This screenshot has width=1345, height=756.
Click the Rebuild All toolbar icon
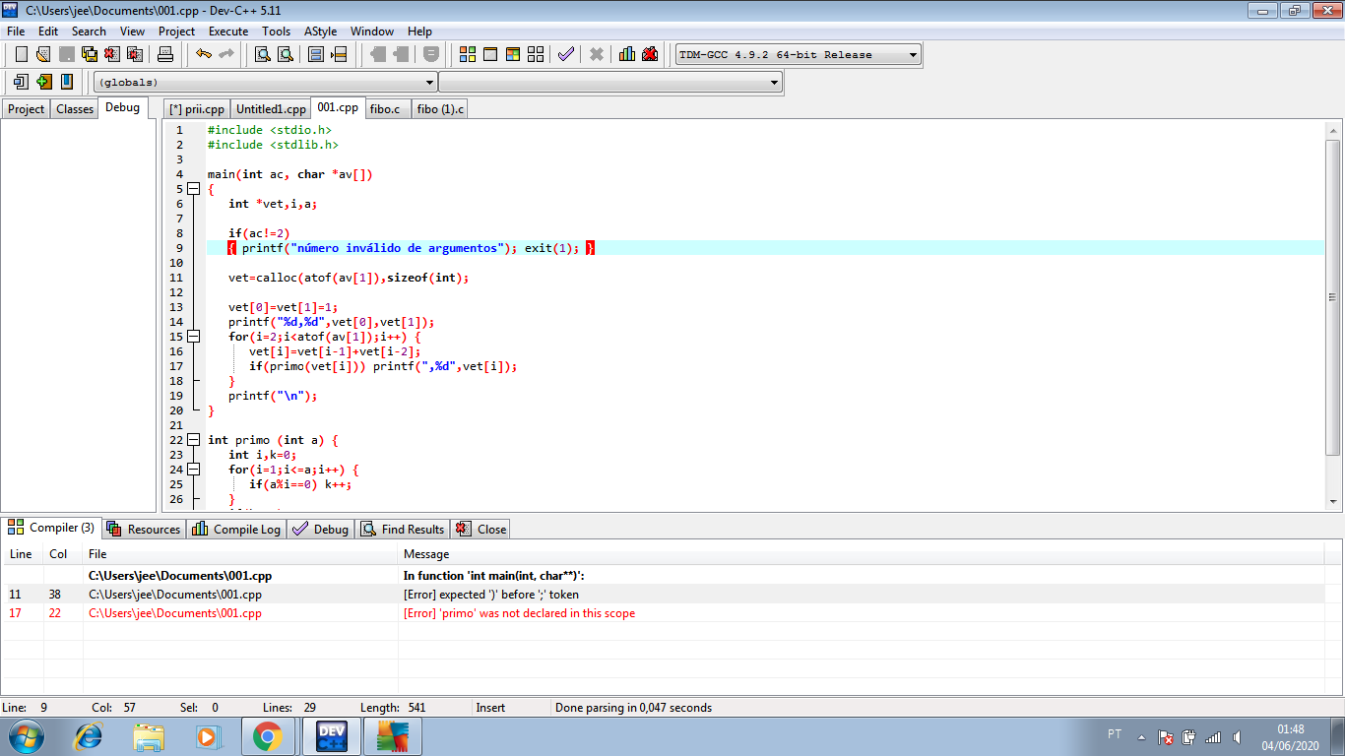pyautogui.click(x=536, y=54)
